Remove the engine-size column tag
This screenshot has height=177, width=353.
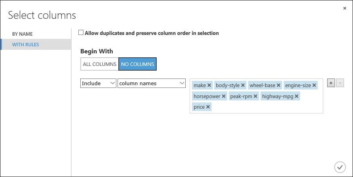click(x=314, y=85)
